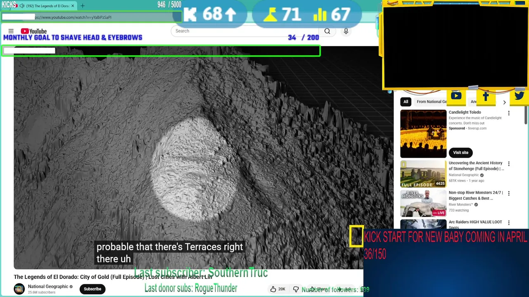Go to the YouTube home logo
The width and height of the screenshot is (529, 297).
(34, 31)
